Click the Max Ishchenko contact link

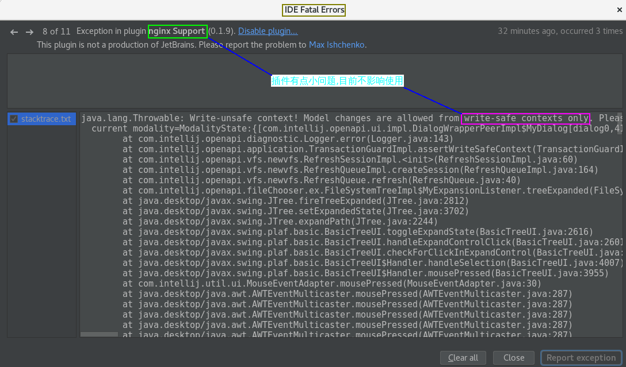click(336, 44)
